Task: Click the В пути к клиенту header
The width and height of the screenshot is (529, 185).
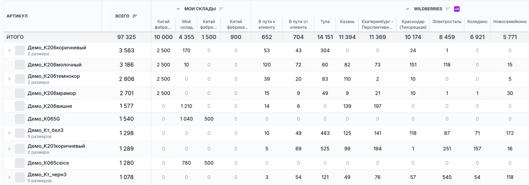Action: point(267,24)
